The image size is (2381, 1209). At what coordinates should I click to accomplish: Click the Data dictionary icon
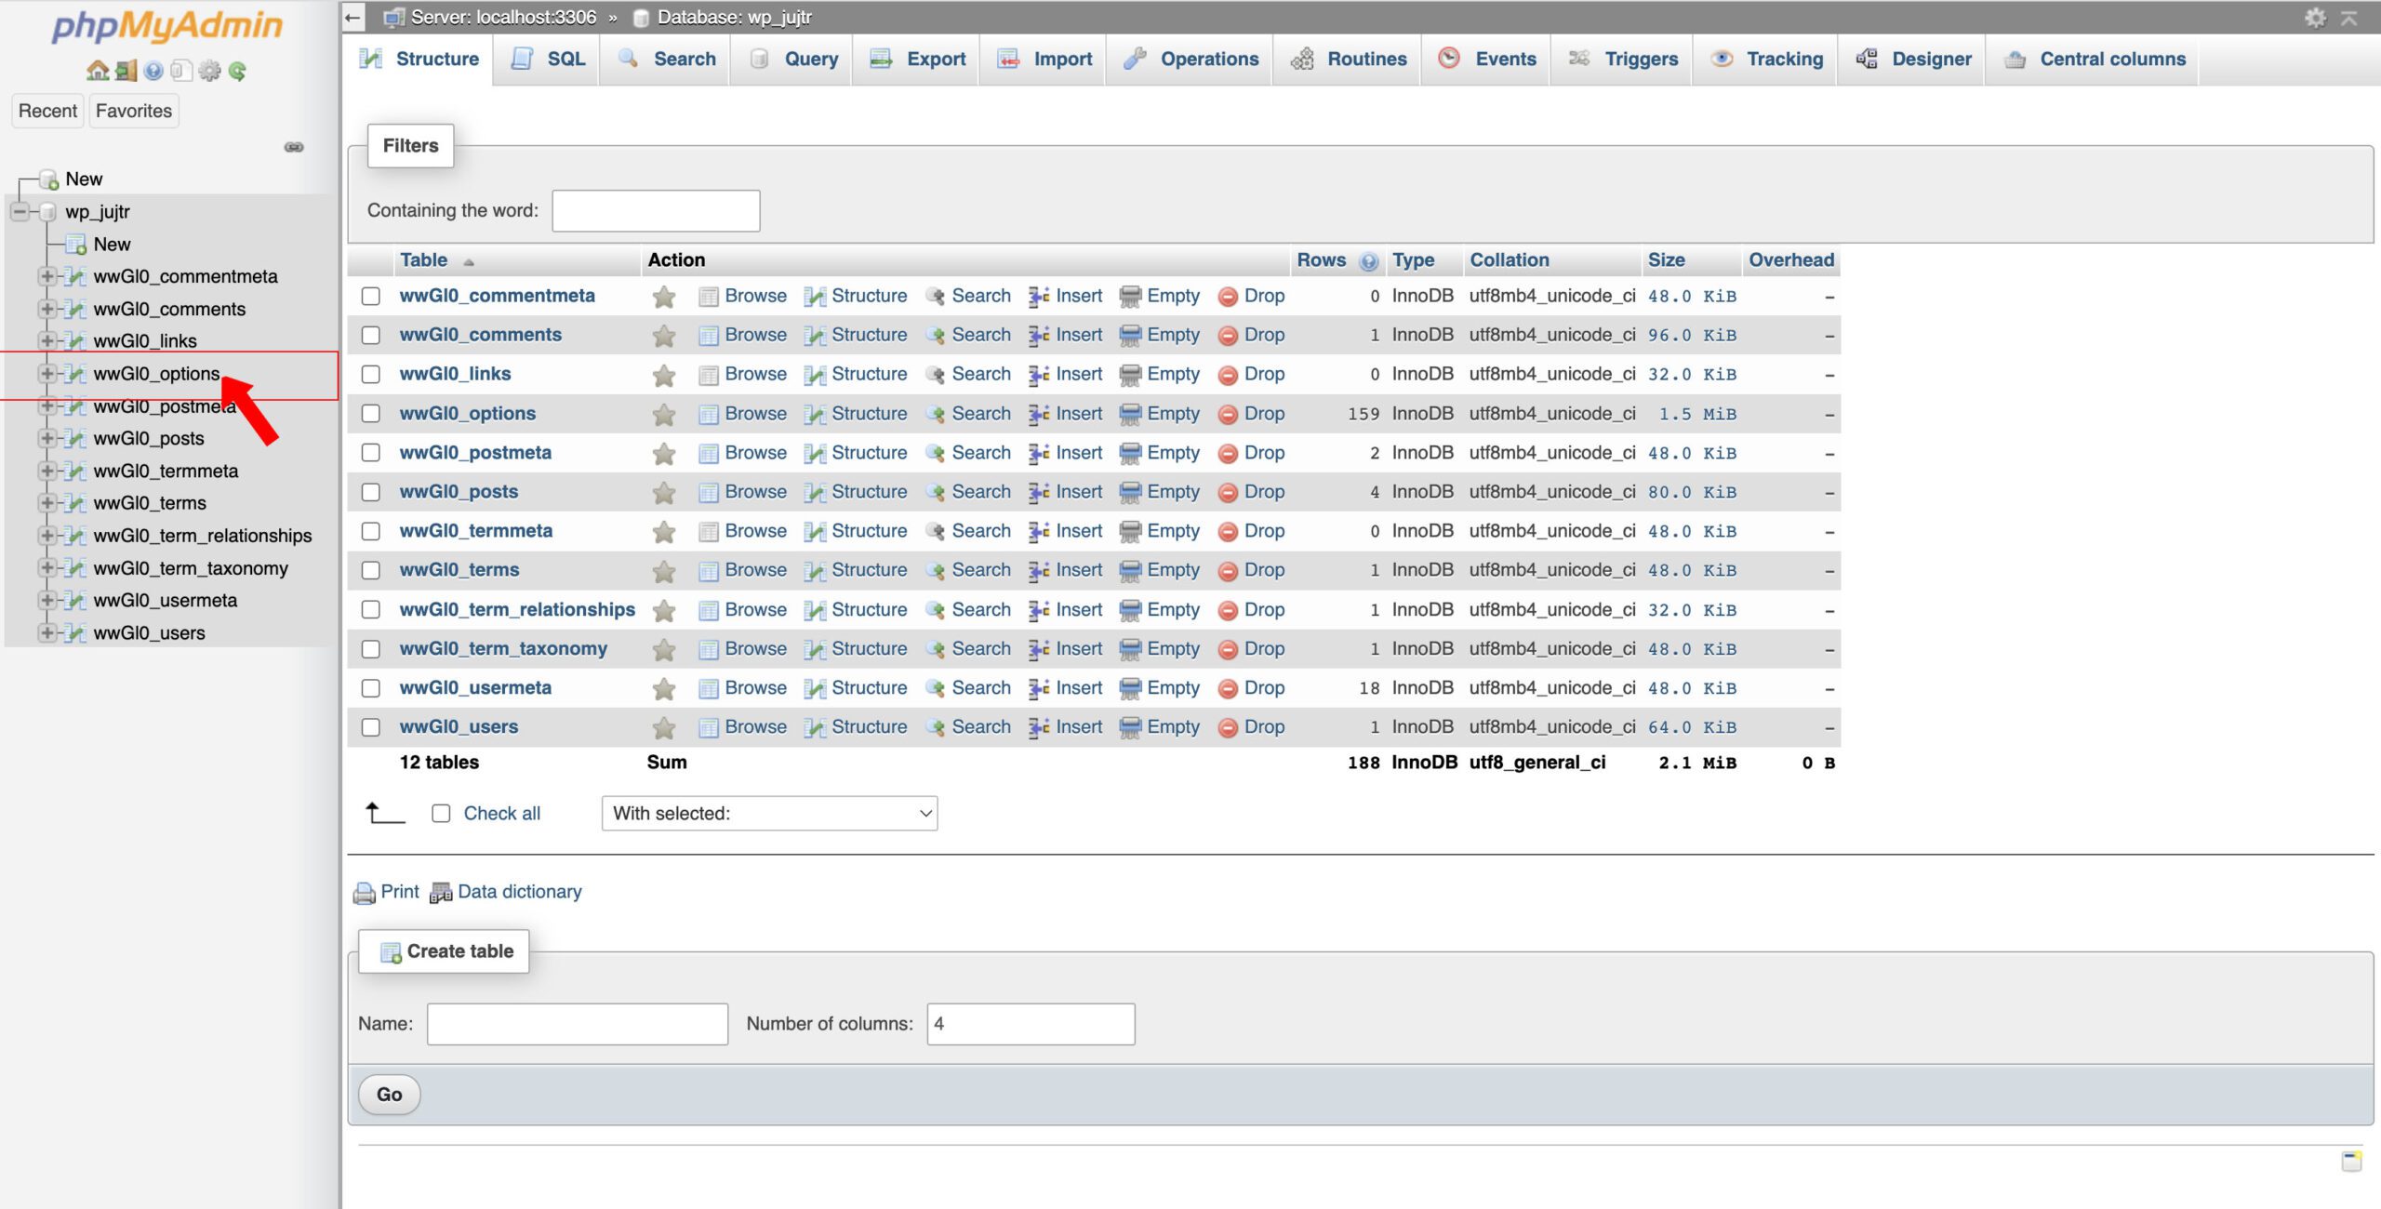click(x=441, y=893)
